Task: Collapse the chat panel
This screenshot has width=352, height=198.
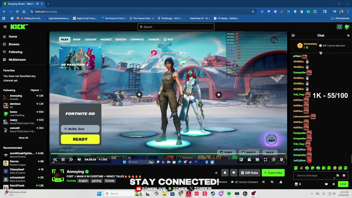Action: click(x=293, y=35)
